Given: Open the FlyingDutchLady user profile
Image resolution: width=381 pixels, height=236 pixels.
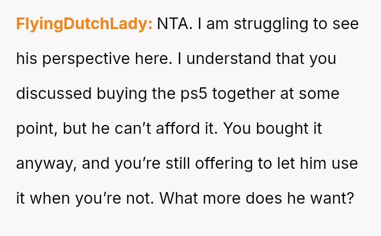Looking at the screenshot, I should point(85,24).
